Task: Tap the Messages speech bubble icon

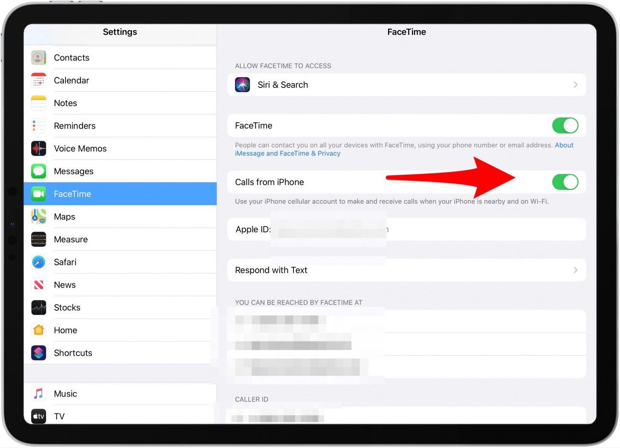Action: click(x=39, y=171)
